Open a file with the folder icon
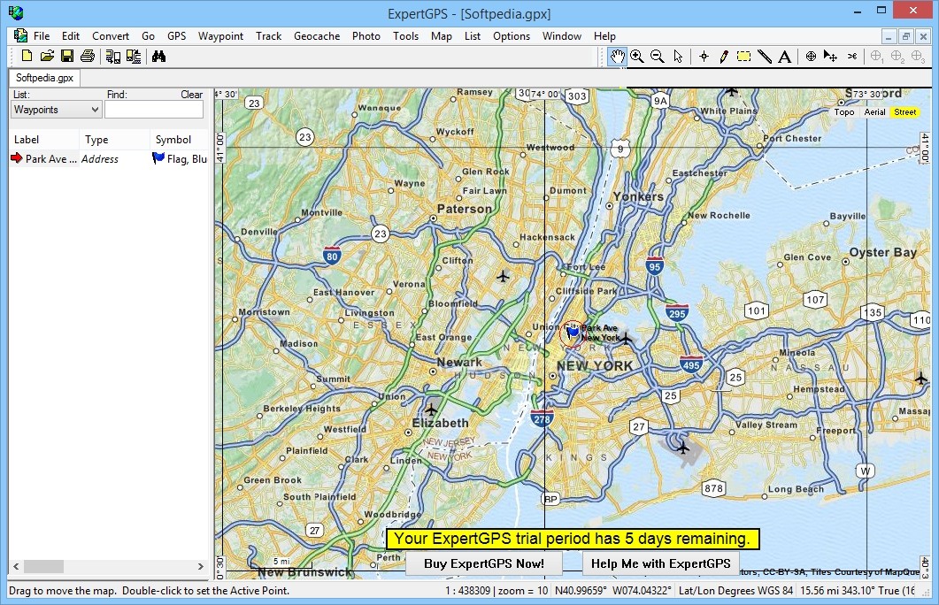Image resolution: width=939 pixels, height=605 pixels. 47,57
